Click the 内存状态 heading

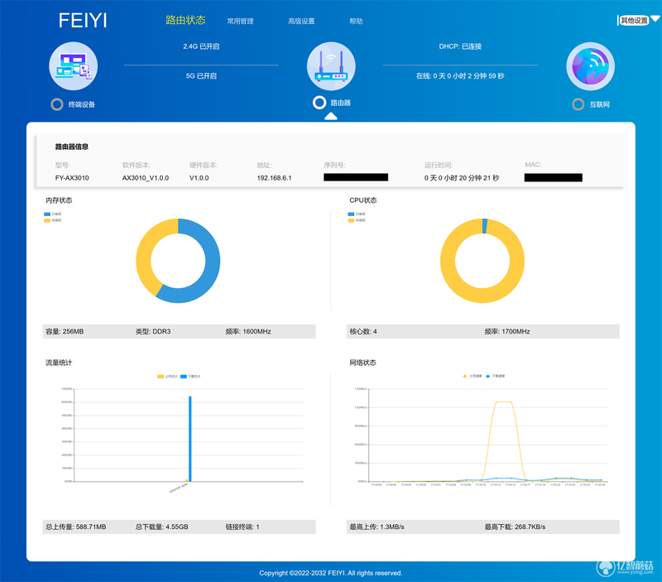point(59,200)
